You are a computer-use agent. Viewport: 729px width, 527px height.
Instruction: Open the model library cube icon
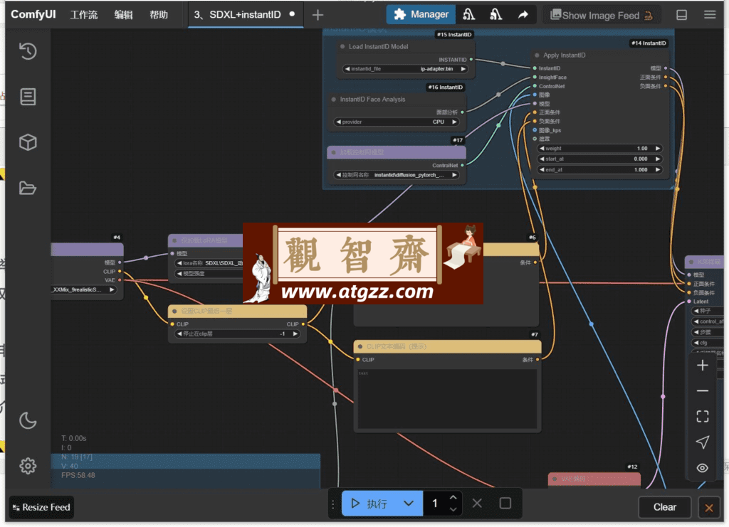coord(28,142)
